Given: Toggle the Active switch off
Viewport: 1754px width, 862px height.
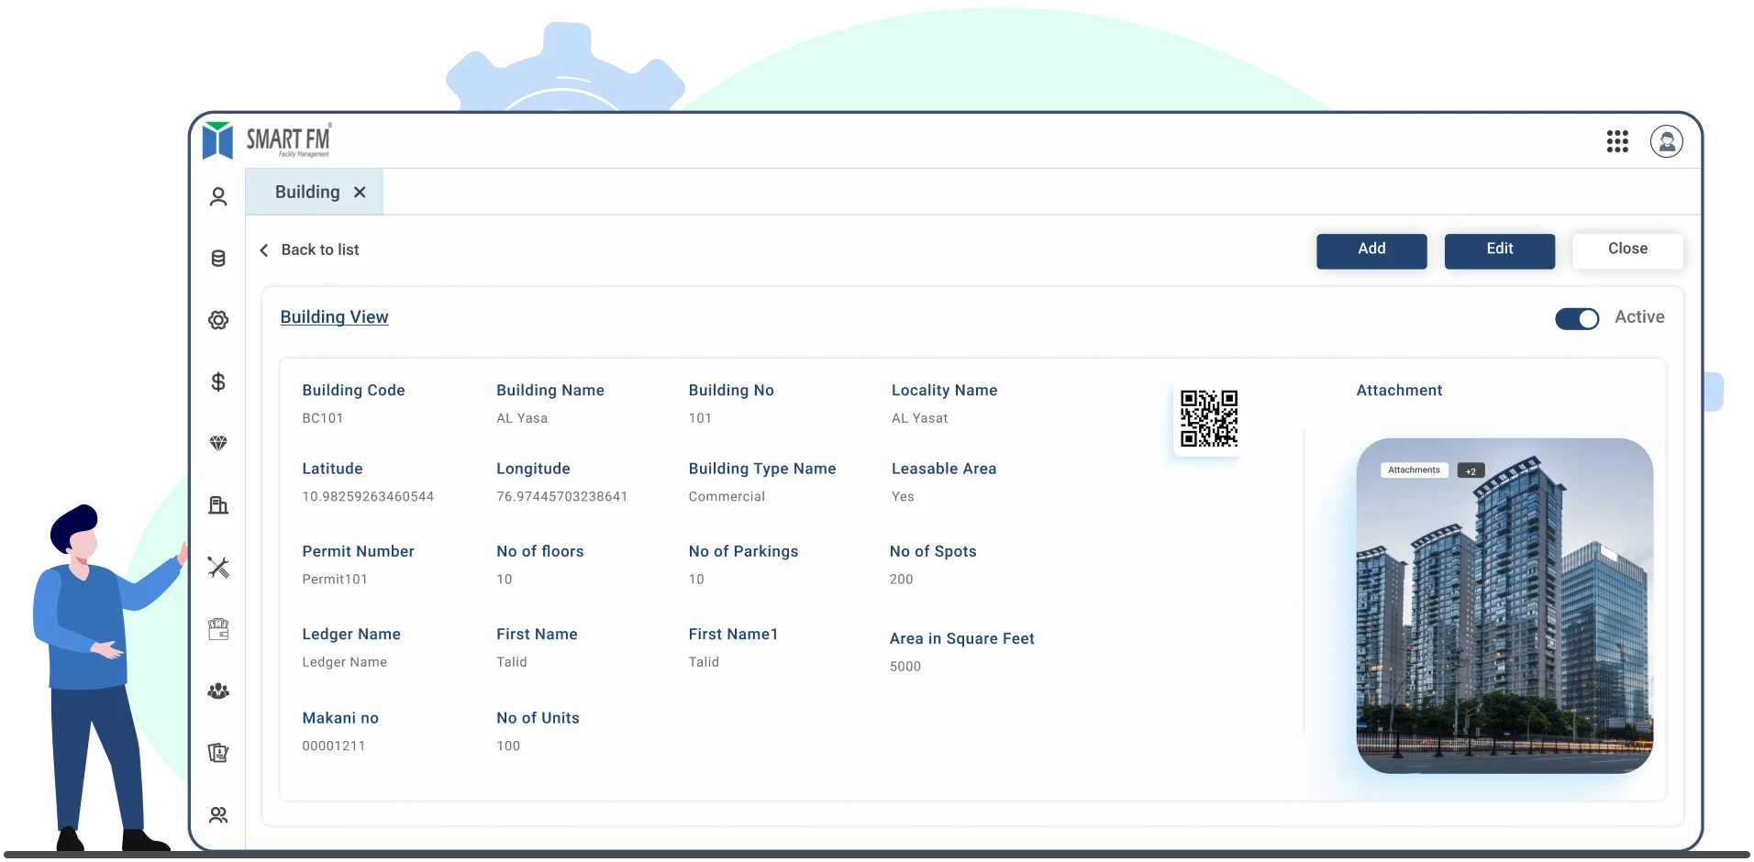Looking at the screenshot, I should pos(1576,318).
